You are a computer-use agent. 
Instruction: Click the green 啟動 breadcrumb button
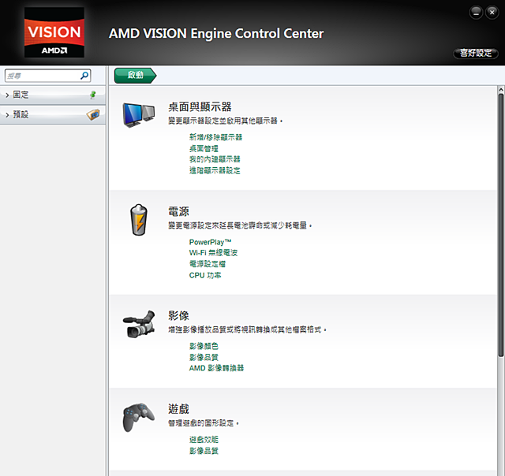[x=135, y=76]
